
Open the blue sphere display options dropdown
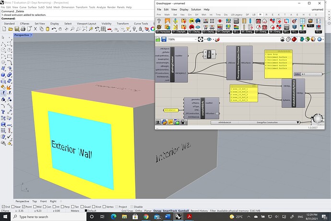click(x=323, y=39)
